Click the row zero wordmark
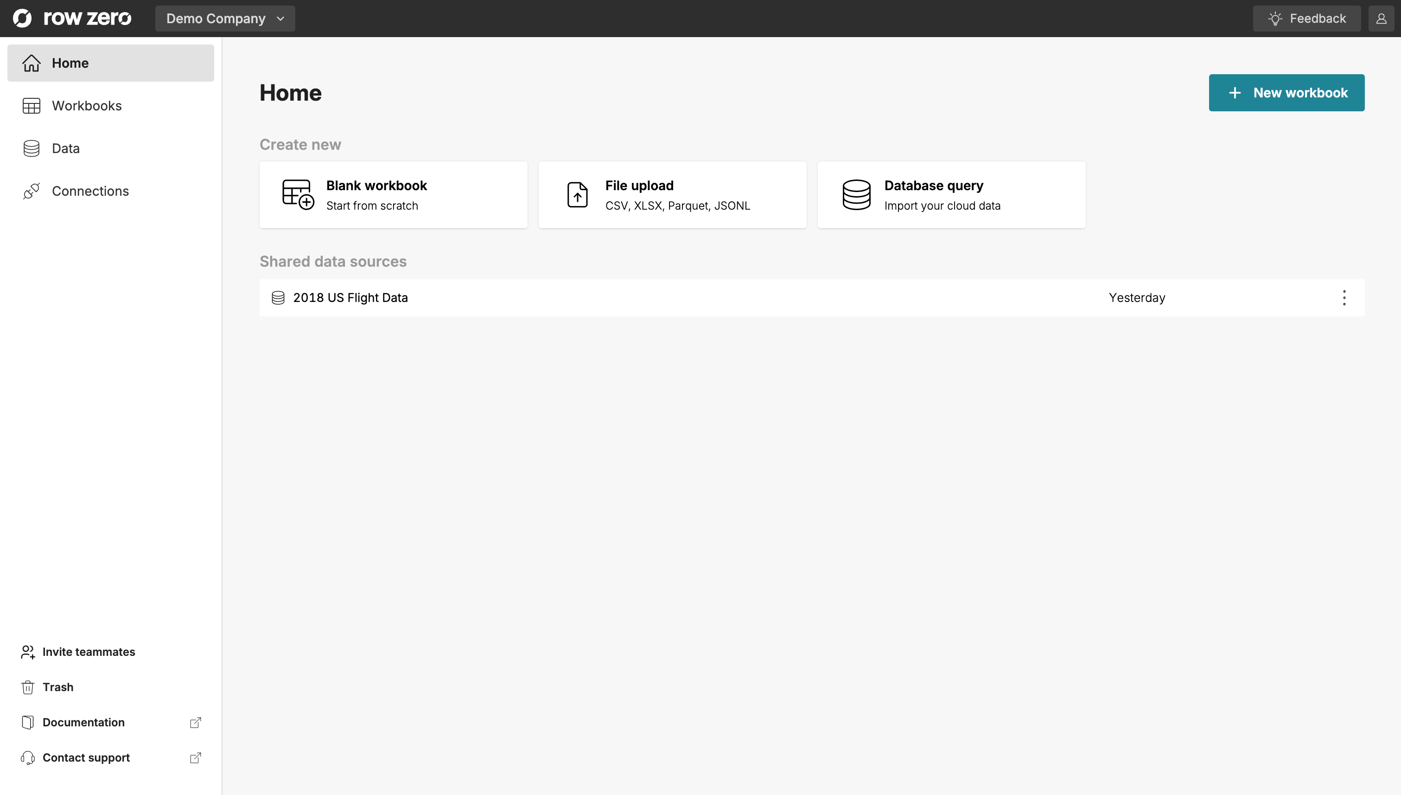 pyautogui.click(x=87, y=18)
